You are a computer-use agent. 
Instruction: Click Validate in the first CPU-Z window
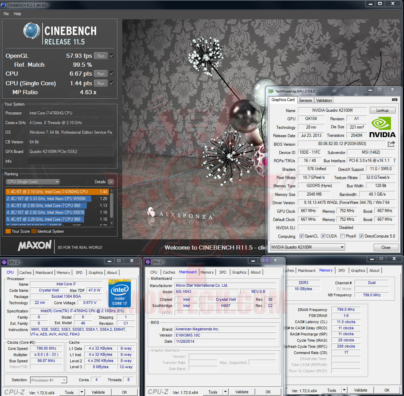(x=99, y=392)
